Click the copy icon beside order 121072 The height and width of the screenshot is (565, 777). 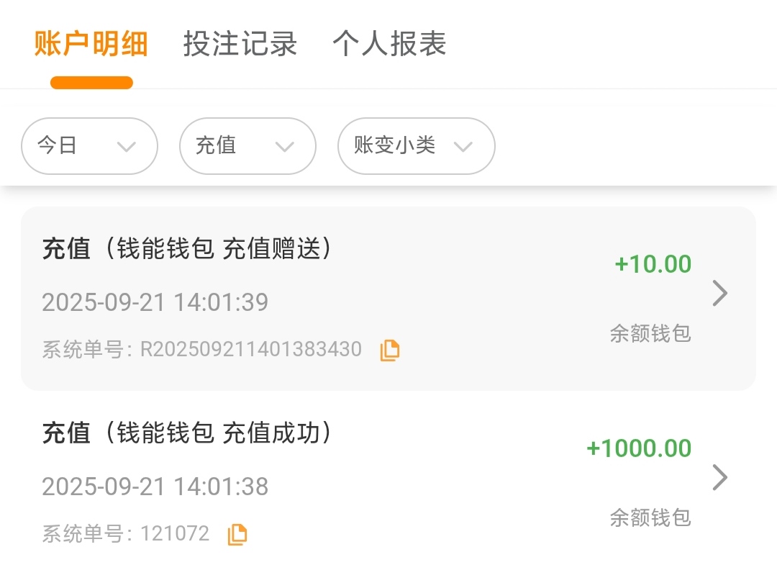click(237, 534)
